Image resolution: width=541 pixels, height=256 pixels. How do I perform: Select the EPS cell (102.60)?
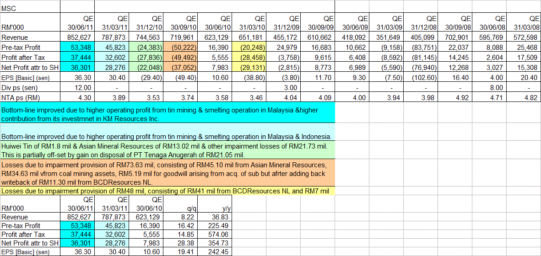(x=421, y=78)
